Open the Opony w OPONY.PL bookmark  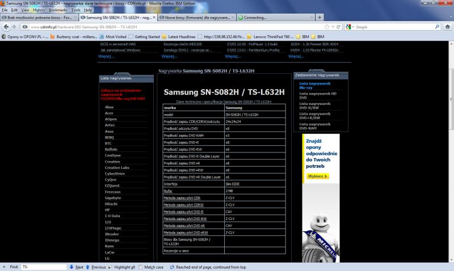24,37
